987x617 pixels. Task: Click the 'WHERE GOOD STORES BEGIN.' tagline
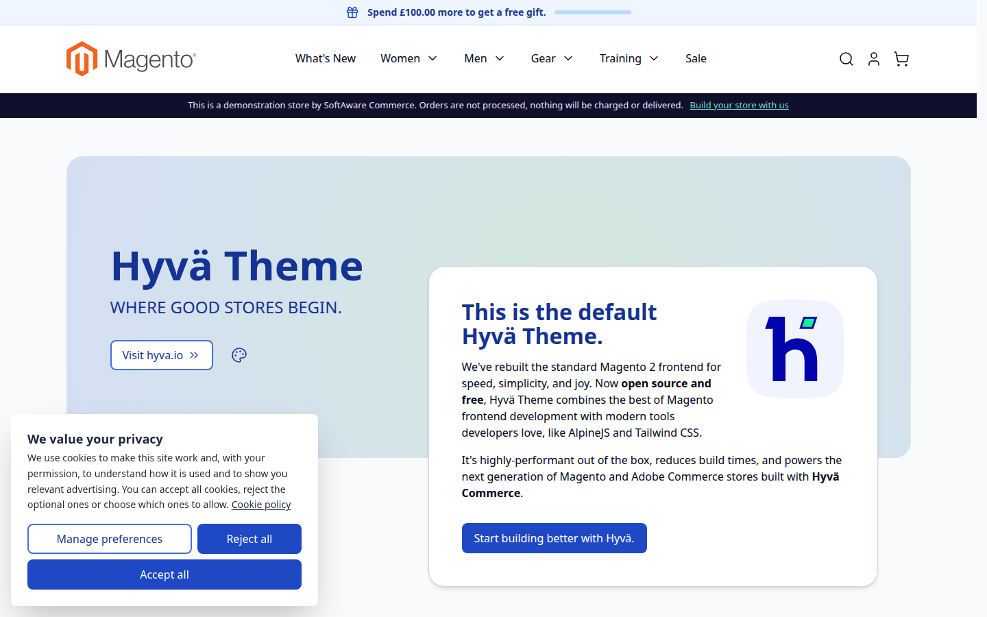(226, 308)
